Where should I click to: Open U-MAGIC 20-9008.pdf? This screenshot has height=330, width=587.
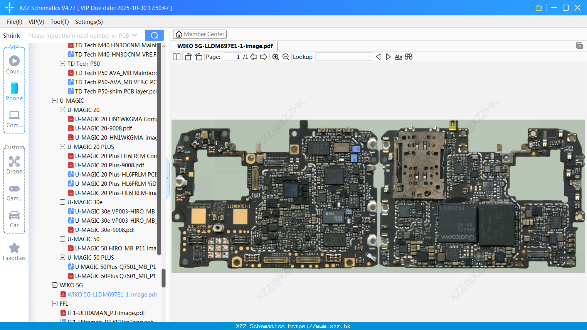100,128
